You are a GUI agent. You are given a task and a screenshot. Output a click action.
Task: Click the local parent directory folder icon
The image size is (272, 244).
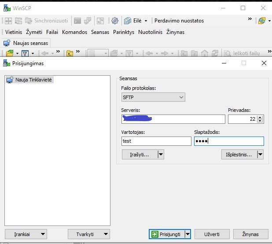click(x=70, y=53)
